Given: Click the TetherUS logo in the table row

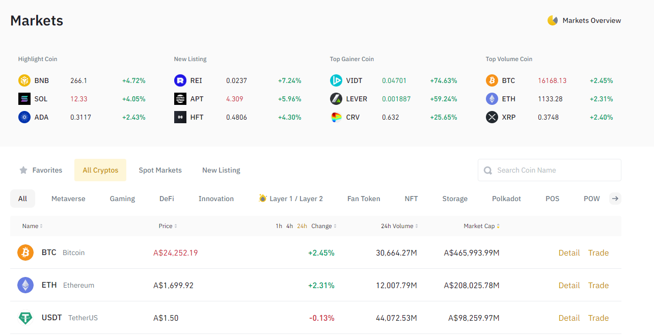Looking at the screenshot, I should coord(25,318).
